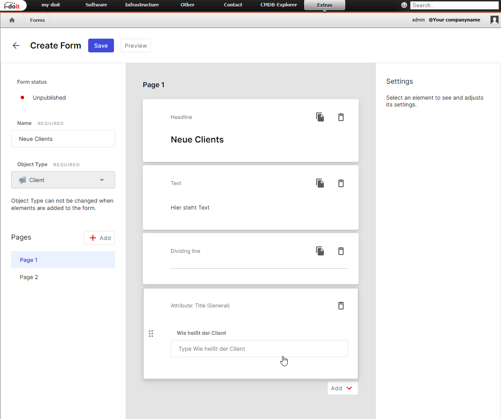The width and height of the screenshot is (501, 419).
Task: Expand the Object Type Client dropdown
Action: coord(63,180)
